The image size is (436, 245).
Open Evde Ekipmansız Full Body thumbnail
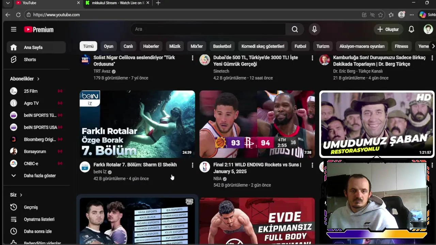pos(257,221)
